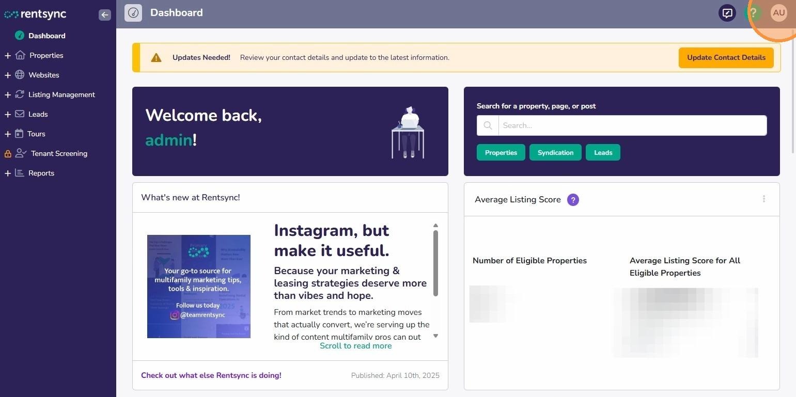
Task: Click 'Published: April 10th, 2025' text
Action: (x=395, y=375)
